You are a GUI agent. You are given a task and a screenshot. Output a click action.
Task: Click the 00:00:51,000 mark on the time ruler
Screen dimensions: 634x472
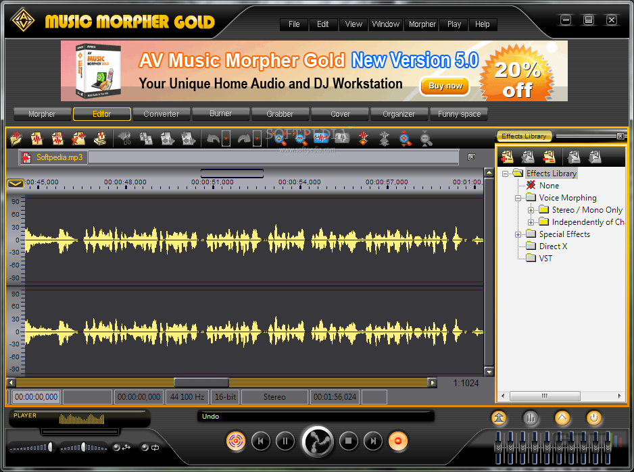point(212,182)
